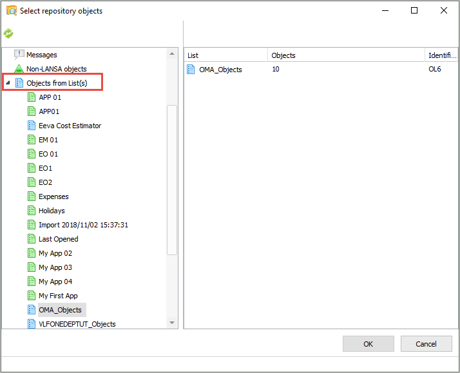
Task: Click the green list icon beside EO 01
Action: click(32, 154)
